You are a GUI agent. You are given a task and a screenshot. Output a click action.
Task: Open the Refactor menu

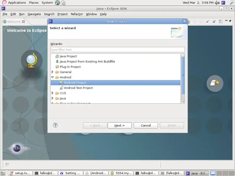77,14
